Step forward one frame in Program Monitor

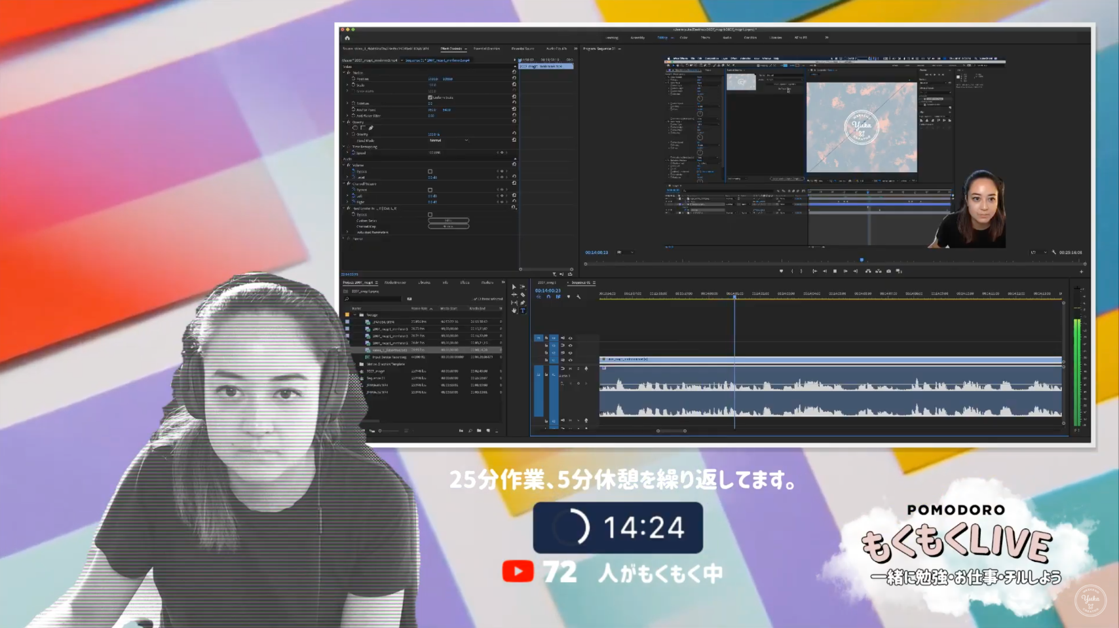point(845,271)
